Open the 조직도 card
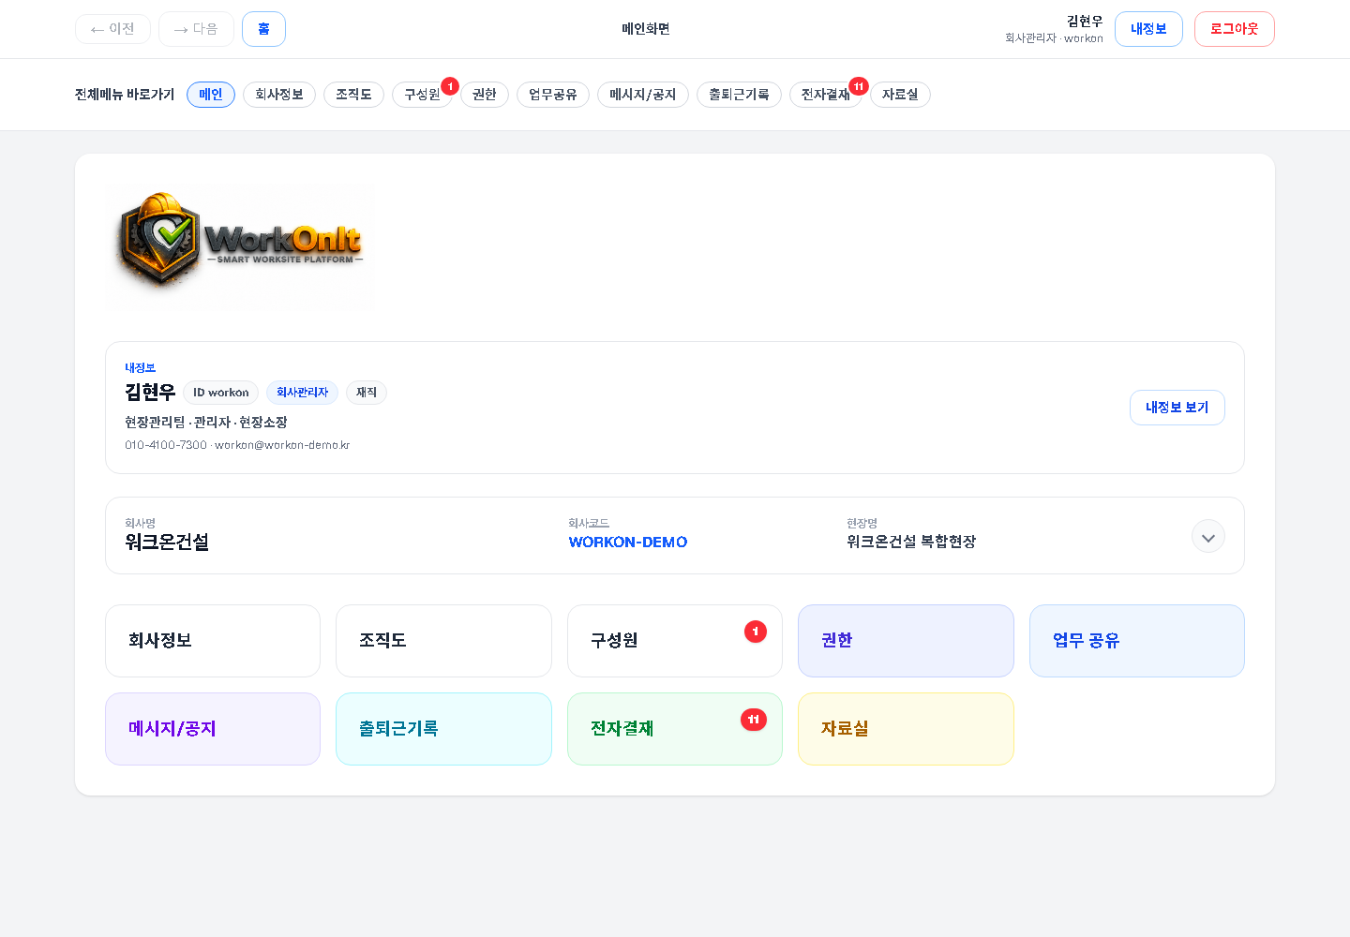 [443, 641]
